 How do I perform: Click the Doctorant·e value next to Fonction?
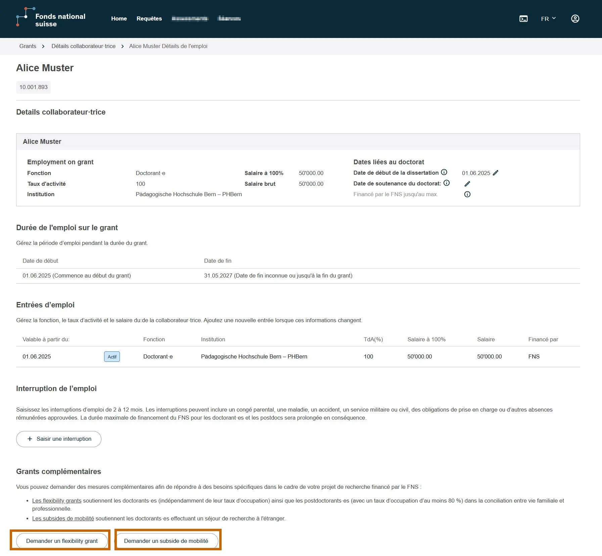click(150, 173)
